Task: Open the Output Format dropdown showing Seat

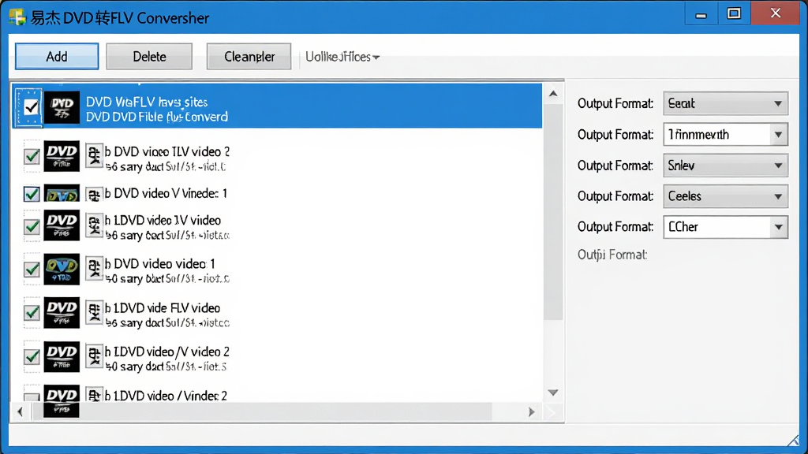Action: 726,103
